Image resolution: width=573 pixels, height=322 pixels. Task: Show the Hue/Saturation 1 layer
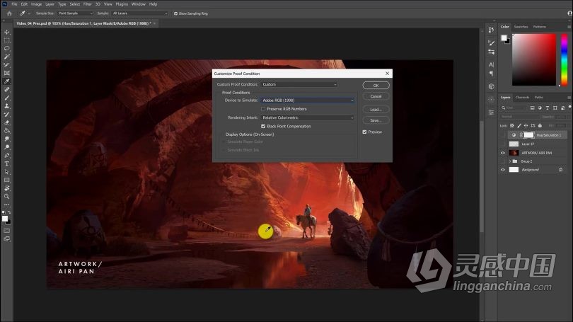pos(503,135)
